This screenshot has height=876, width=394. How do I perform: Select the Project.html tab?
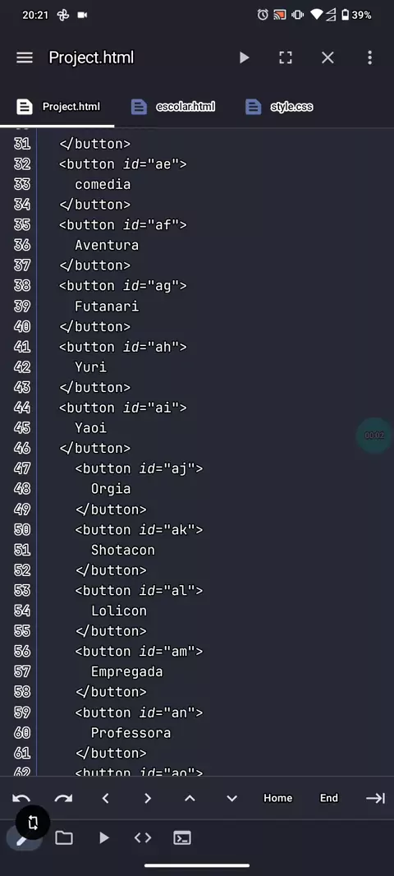point(58,106)
